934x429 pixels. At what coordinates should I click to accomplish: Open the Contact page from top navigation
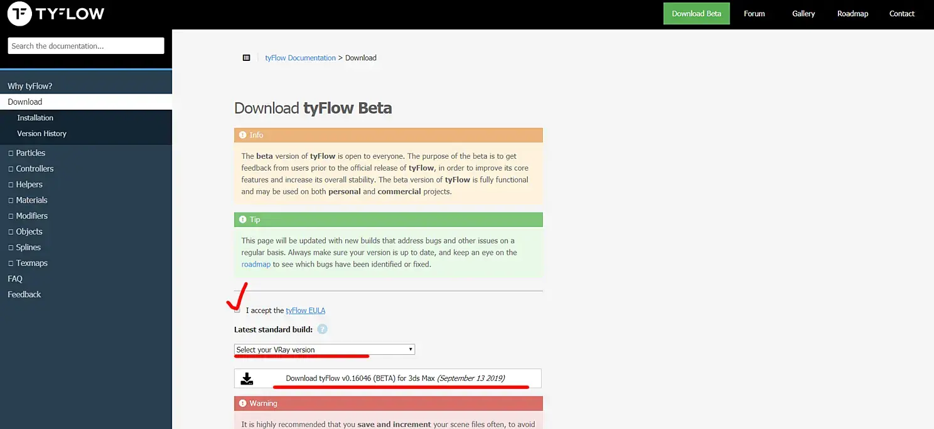902,14
